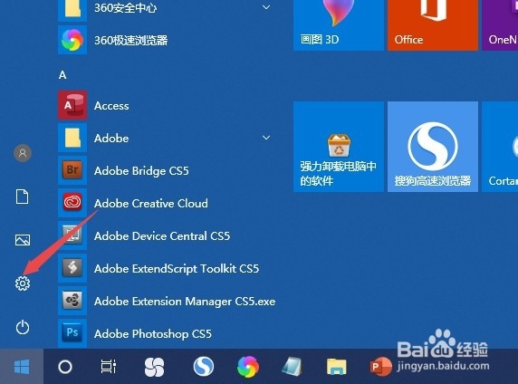Select the Adobe folder label text
The width and height of the screenshot is (518, 384).
pos(111,139)
